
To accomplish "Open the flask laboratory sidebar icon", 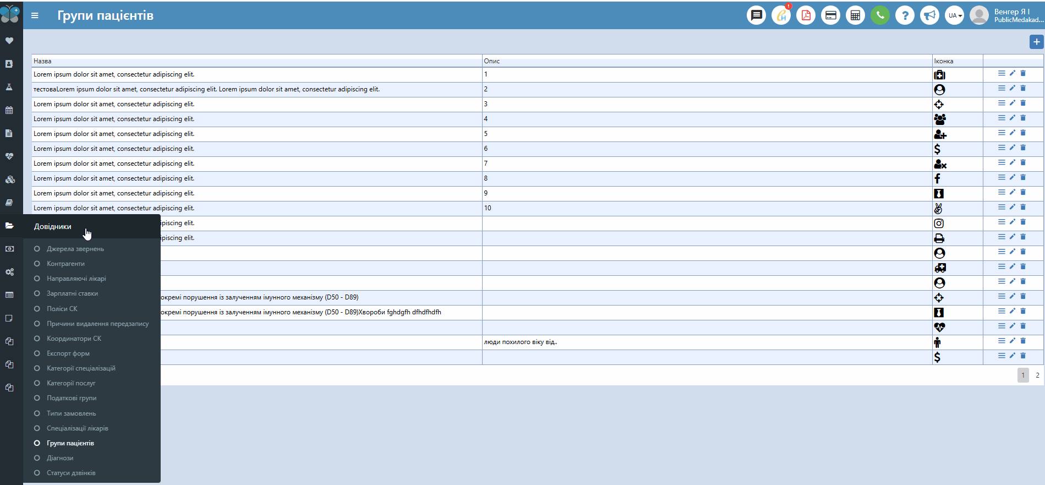I will [x=9, y=87].
